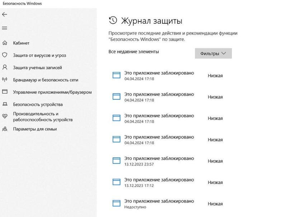Select Защита от вирусов и угроз
This screenshot has height=217, width=305.
[39, 56]
